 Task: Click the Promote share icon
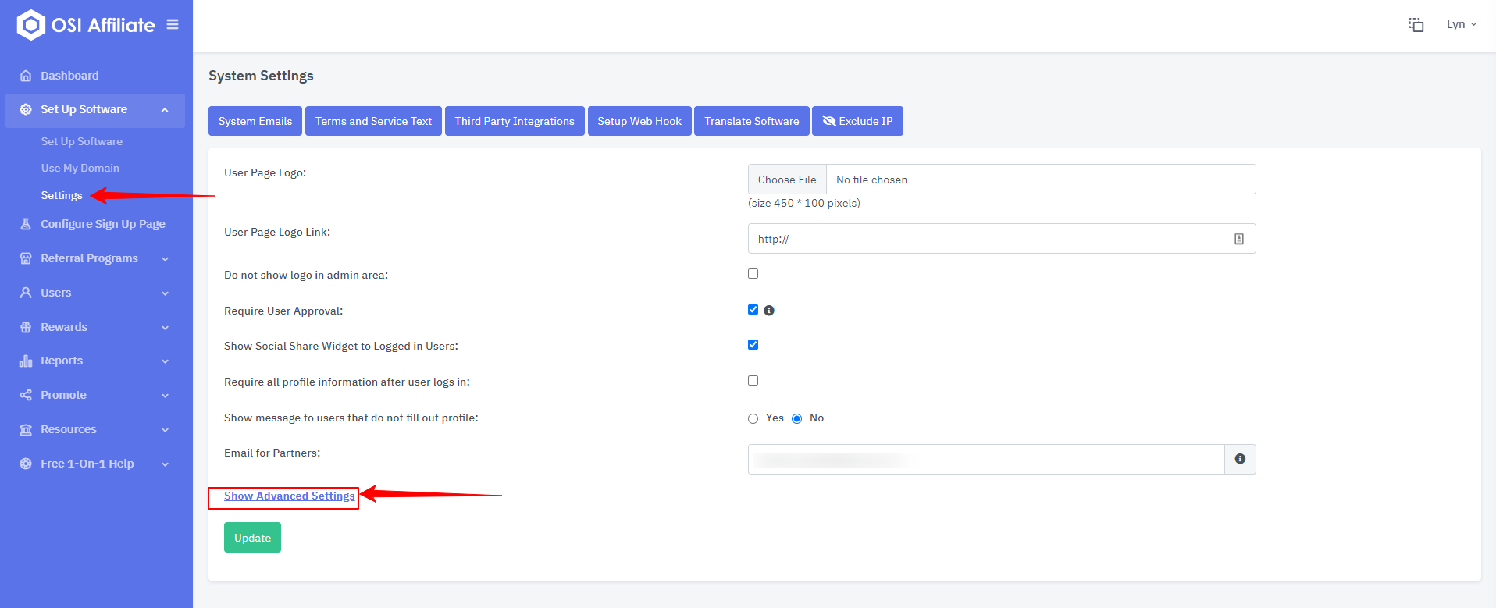[26, 395]
